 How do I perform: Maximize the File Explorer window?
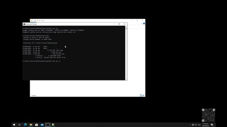pos(137,20)
